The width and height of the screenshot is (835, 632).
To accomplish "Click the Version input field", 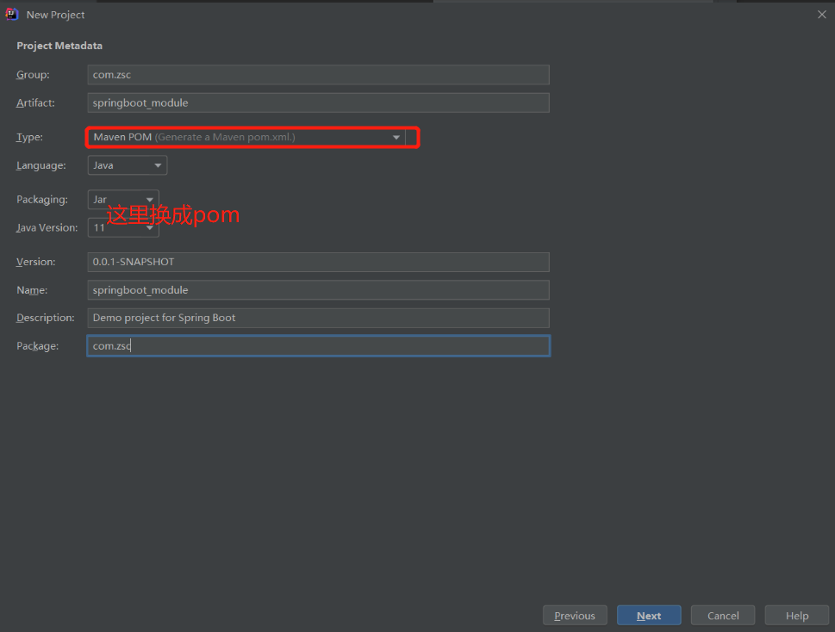I will coord(318,262).
